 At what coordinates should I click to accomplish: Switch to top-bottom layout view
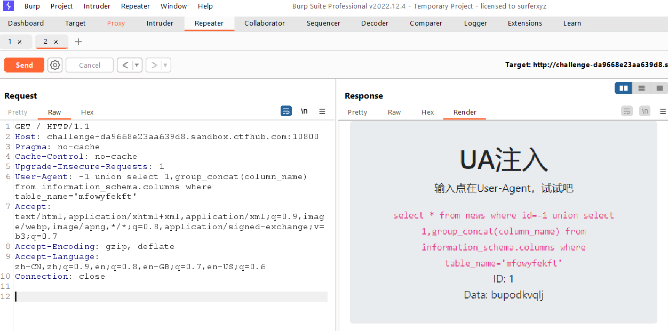[641, 88]
